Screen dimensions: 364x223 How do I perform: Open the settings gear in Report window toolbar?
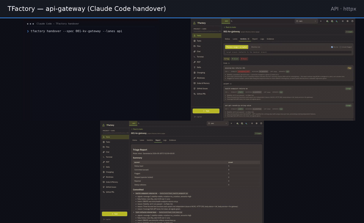(257, 123)
